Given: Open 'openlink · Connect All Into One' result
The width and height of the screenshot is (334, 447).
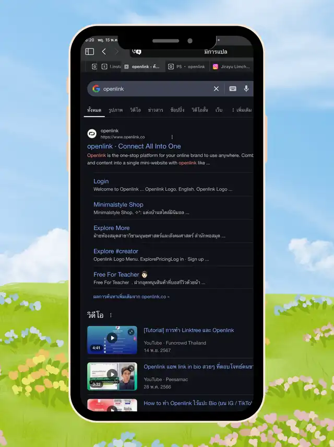Looking at the screenshot, I should 134,146.
